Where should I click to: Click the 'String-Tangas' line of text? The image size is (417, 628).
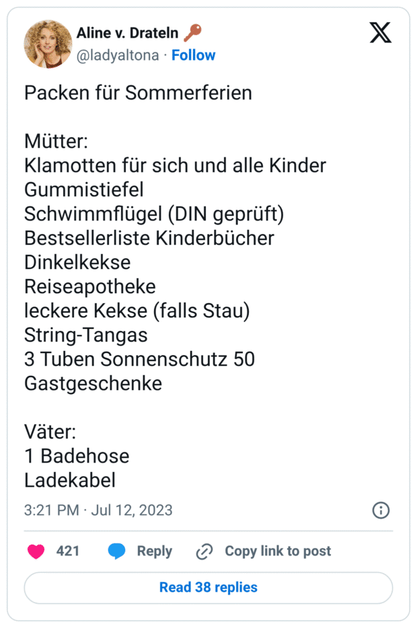coord(85,336)
